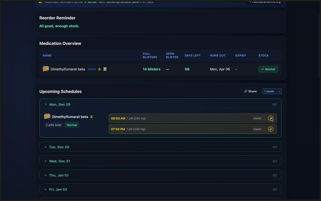Click the Stock column header

click(x=264, y=56)
